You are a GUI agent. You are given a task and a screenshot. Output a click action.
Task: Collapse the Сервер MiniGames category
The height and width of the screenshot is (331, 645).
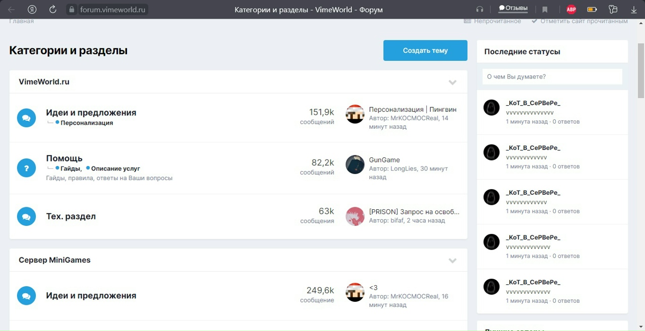[x=453, y=261]
